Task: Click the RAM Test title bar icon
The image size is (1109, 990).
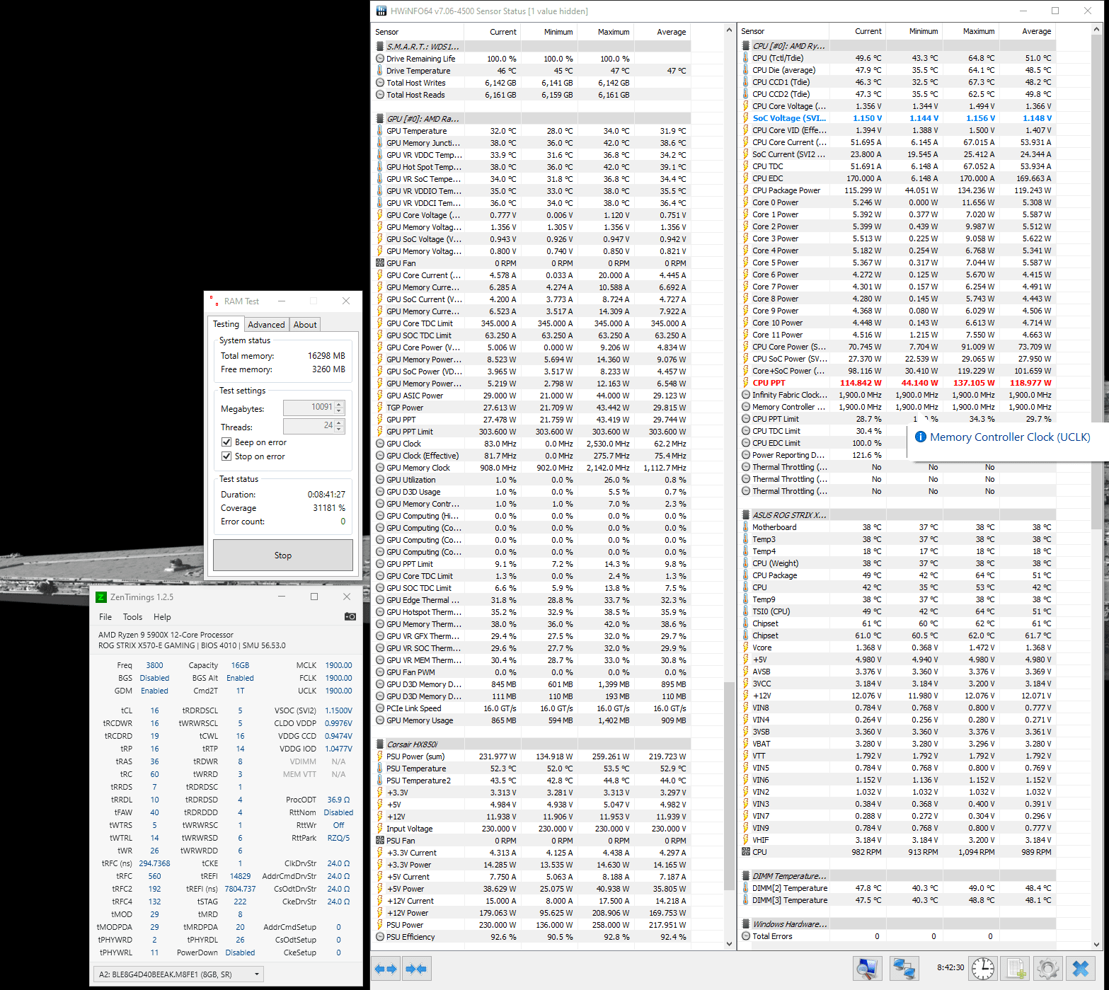Action: (x=213, y=301)
